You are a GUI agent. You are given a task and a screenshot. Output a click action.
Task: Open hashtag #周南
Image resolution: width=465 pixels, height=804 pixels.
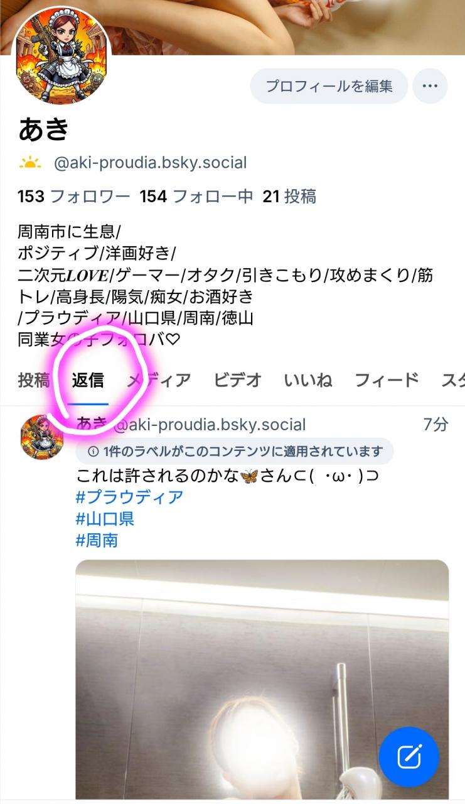point(97,540)
